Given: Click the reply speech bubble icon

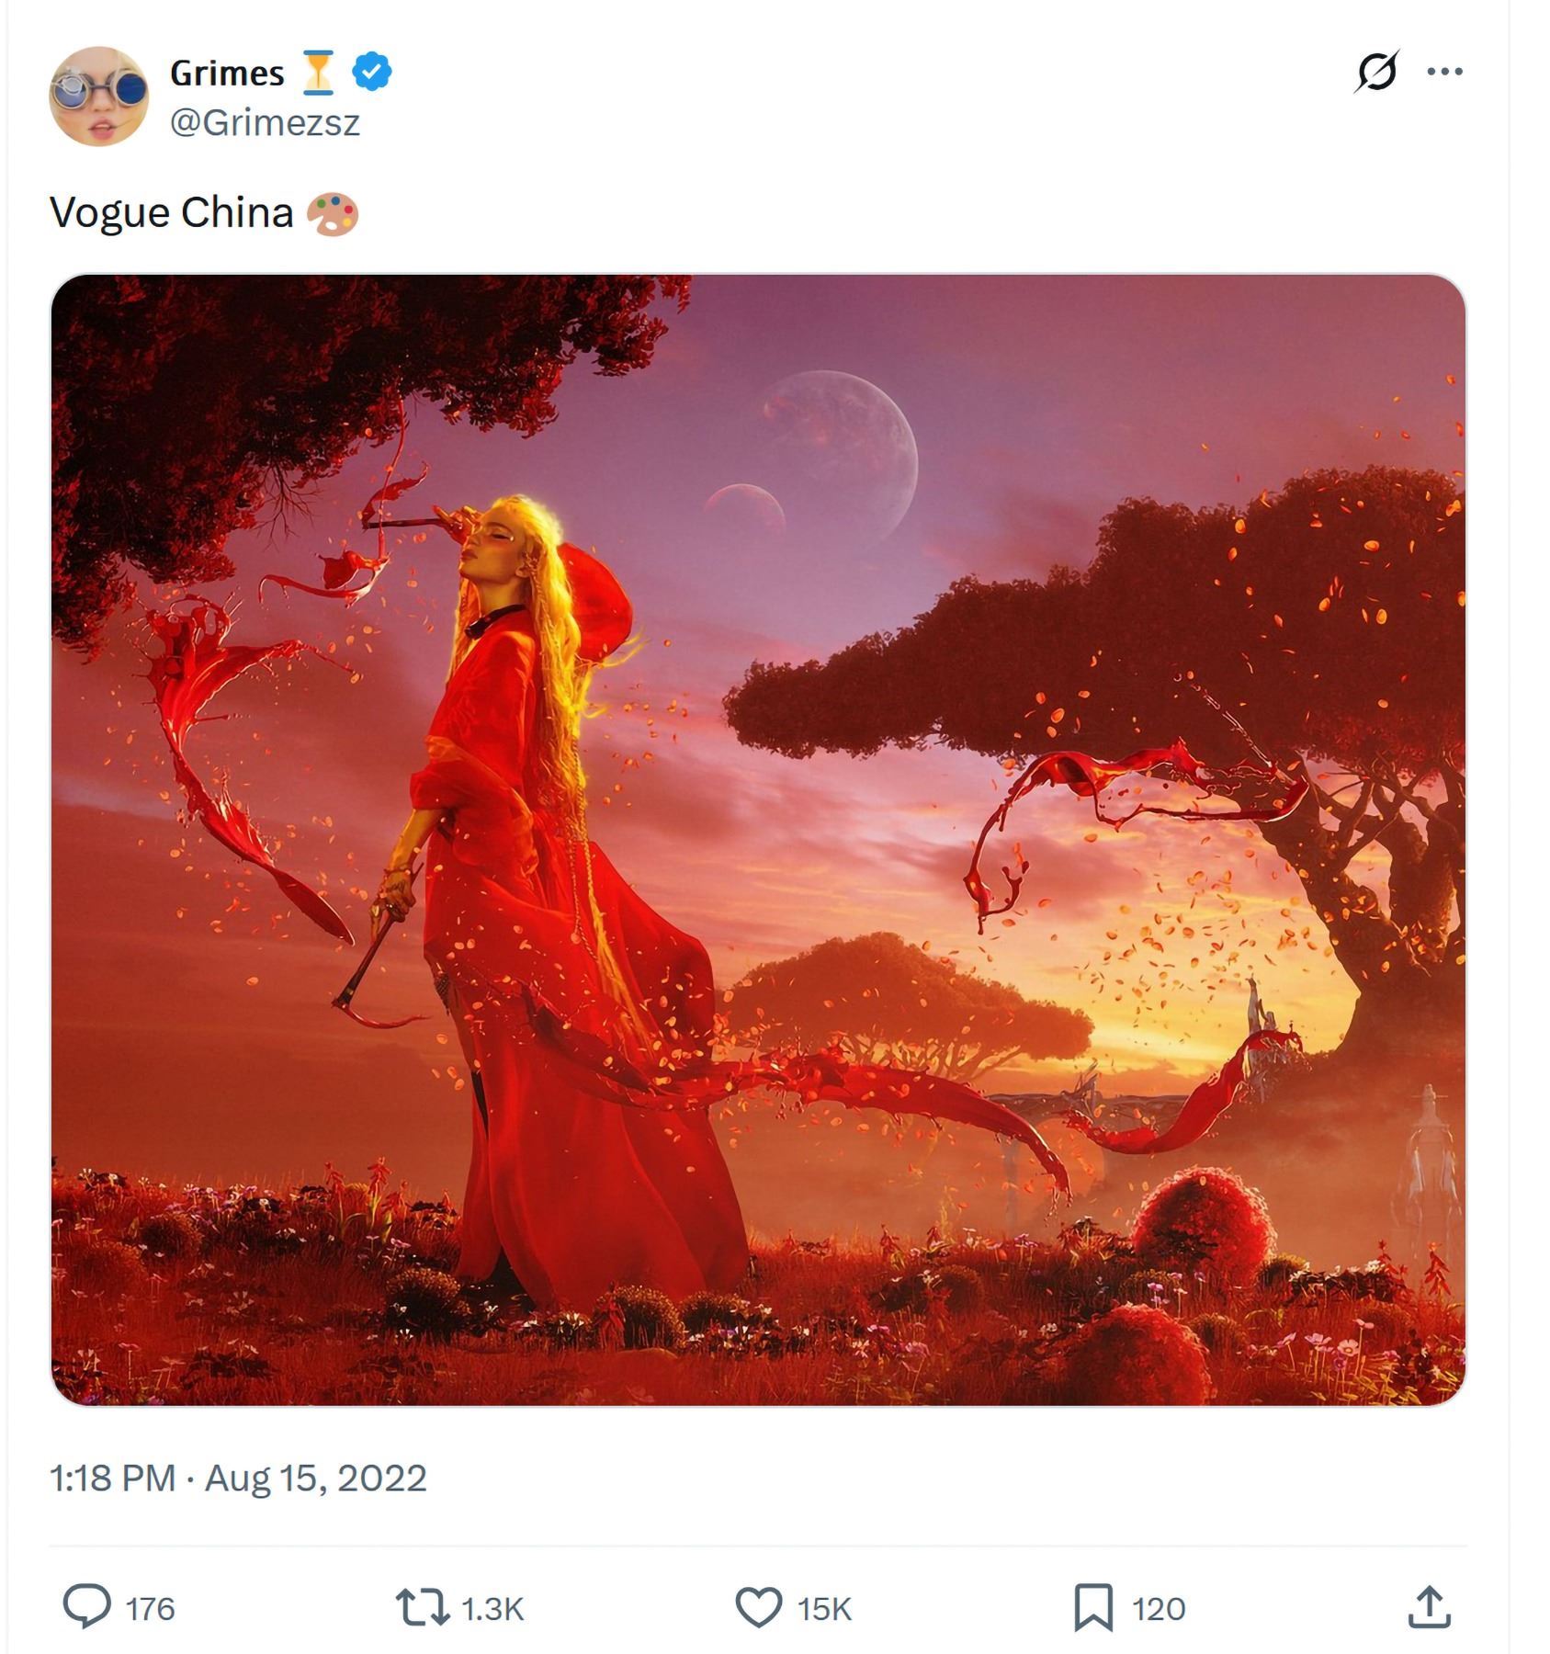Looking at the screenshot, I should (x=86, y=1607).
